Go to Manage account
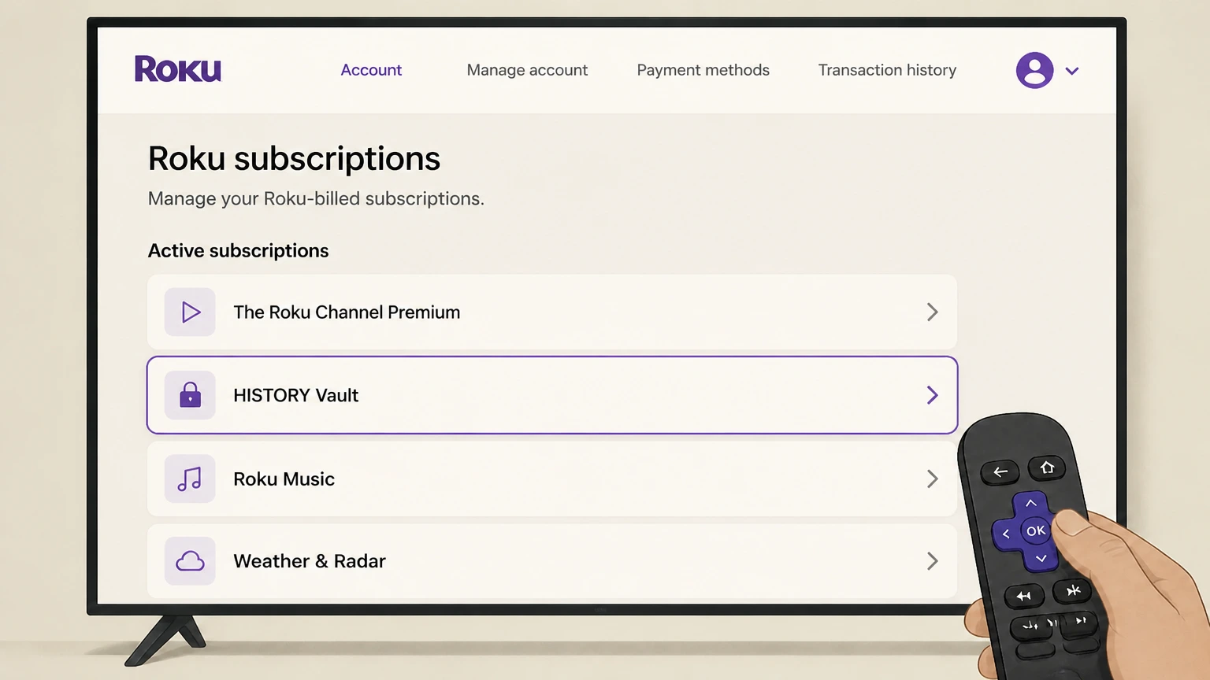The image size is (1210, 680). (x=527, y=70)
